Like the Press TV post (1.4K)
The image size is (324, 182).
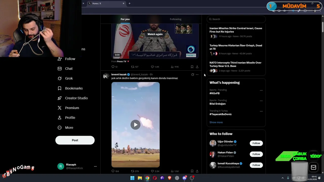pyautogui.click(x=155, y=67)
